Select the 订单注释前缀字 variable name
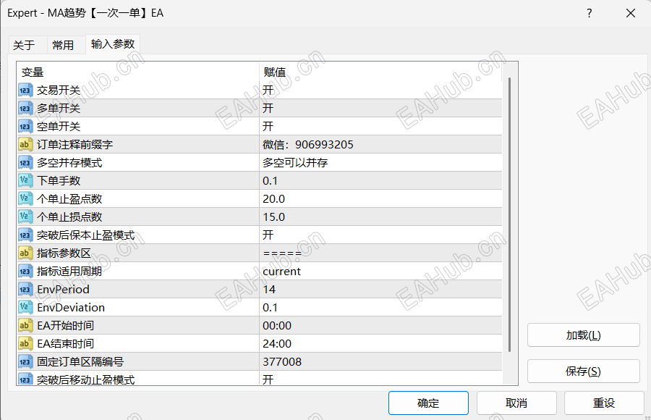651x420 pixels. click(x=75, y=144)
